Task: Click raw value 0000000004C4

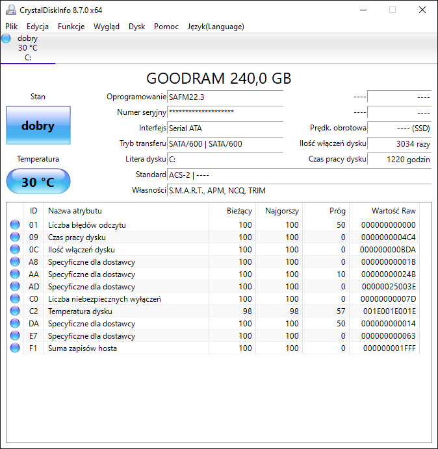Action: [389, 237]
